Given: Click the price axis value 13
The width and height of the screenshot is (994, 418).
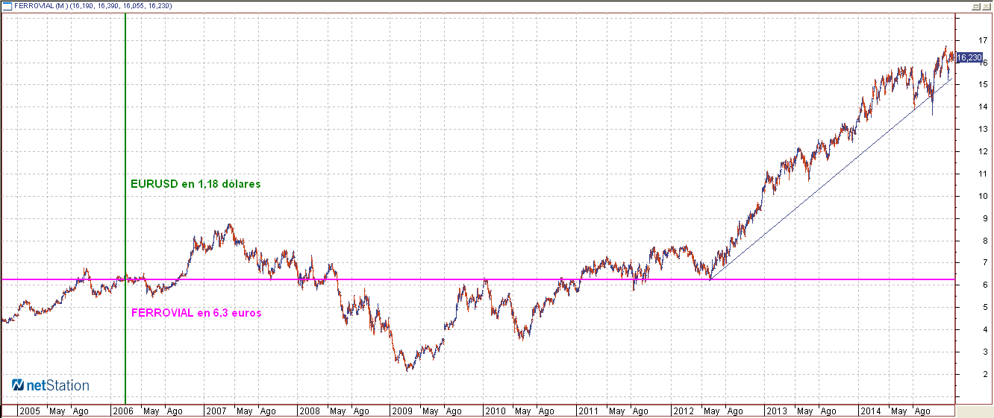Looking at the screenshot, I should 984,130.
